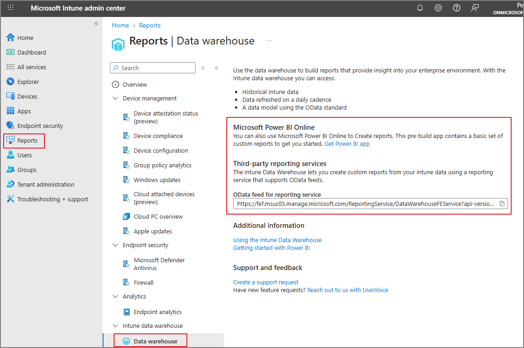Open Using the Intune Data Warehouse link

tap(278, 240)
